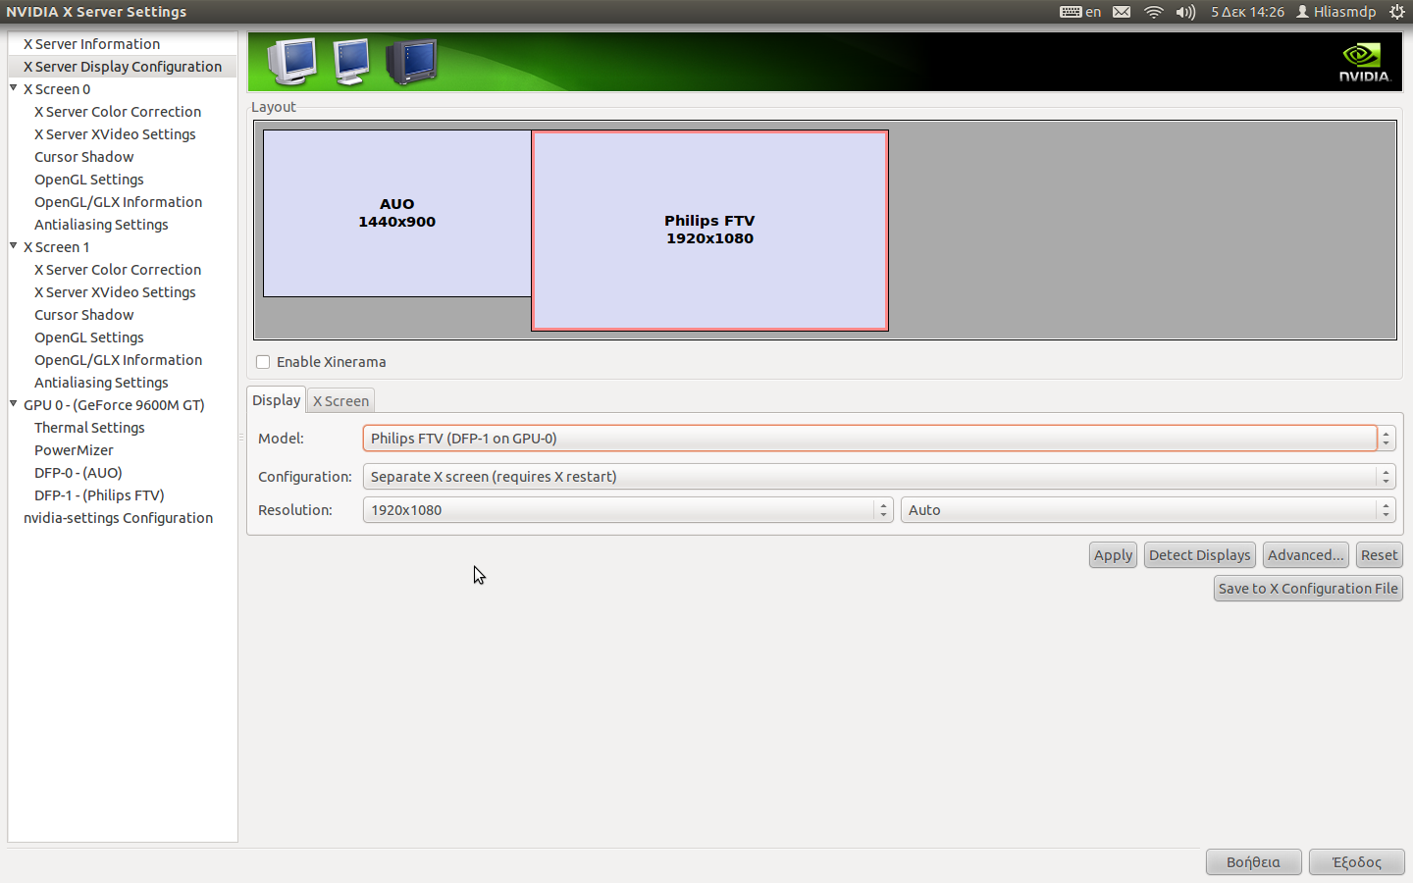Collapse the X Screen 1 tree node
Image resolution: width=1413 pixels, height=883 pixels.
click(14, 246)
